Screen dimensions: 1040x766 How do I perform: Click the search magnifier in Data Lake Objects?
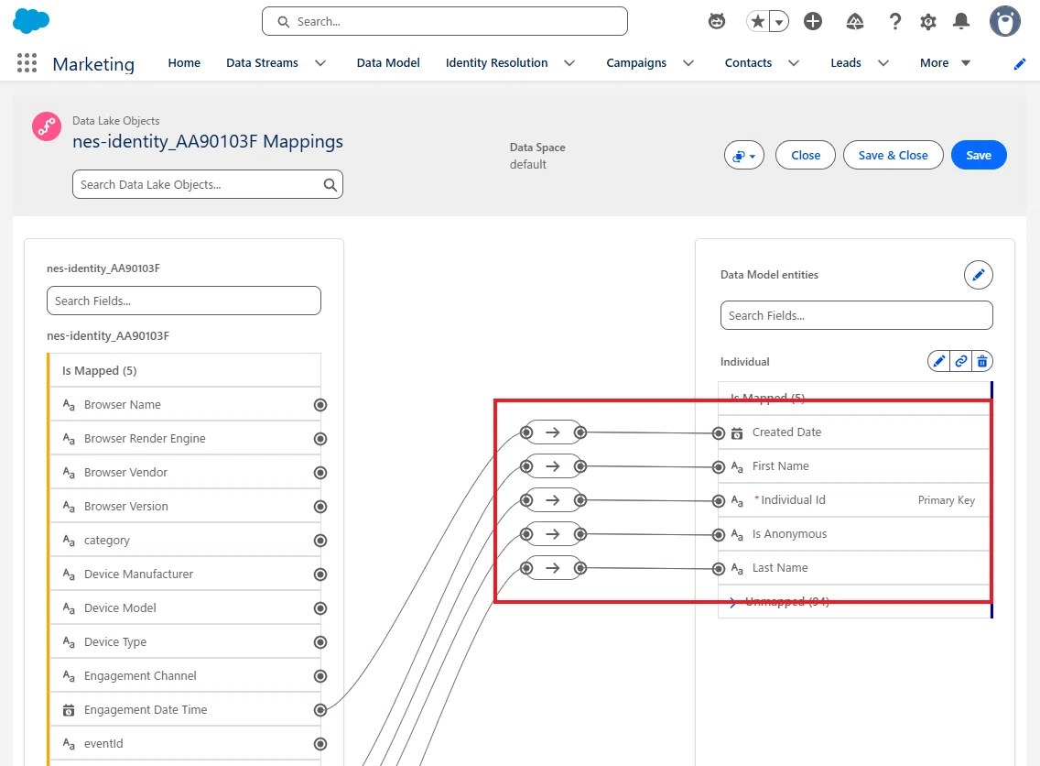tap(330, 184)
